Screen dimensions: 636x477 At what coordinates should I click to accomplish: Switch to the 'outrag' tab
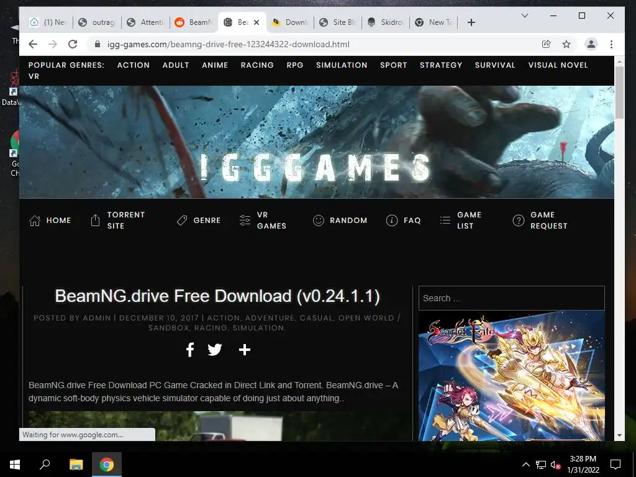98,22
